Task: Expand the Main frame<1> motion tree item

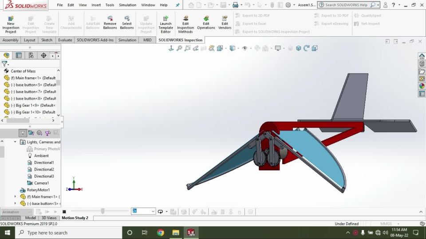Action: pyautogui.click(x=15, y=197)
